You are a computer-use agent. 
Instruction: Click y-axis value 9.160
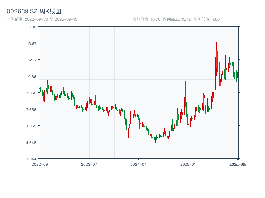pyautogui.click(x=32, y=93)
